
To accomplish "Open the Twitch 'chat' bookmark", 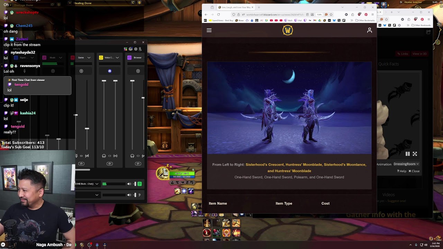I will click(298, 20).
